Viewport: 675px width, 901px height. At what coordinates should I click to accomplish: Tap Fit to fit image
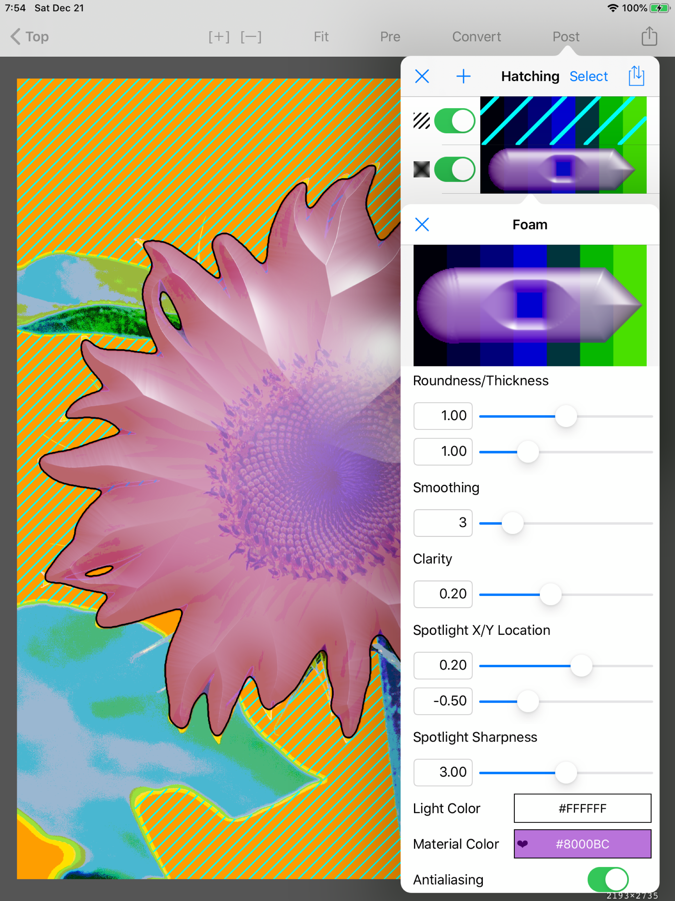[x=321, y=37]
